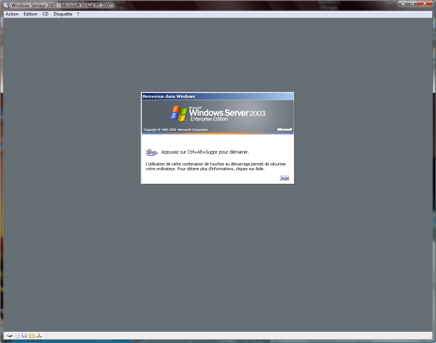Open the CD menu

(x=45, y=14)
